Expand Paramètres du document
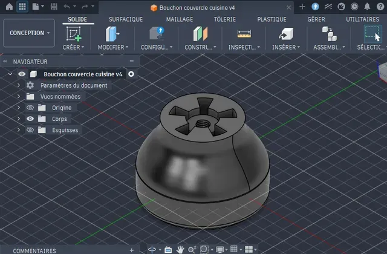Viewport: 387px width, 254px height. pyautogui.click(x=19, y=85)
